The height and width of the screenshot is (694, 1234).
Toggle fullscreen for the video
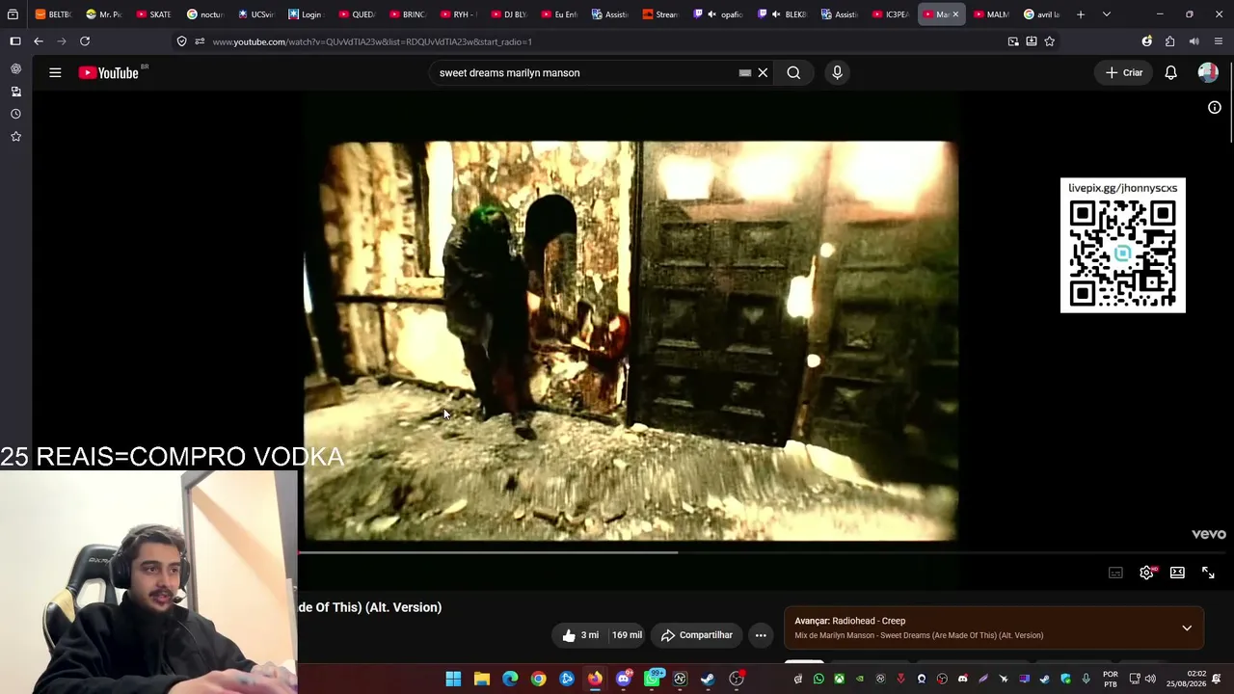(x=1208, y=573)
